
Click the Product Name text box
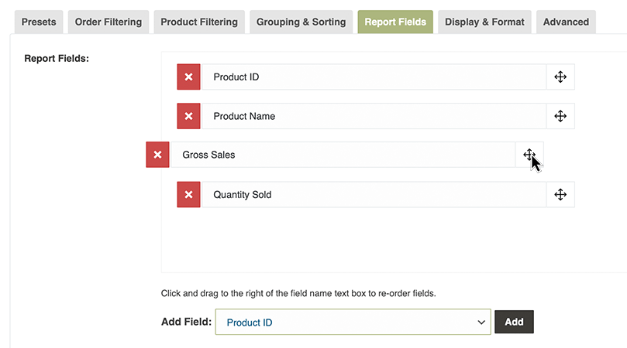(x=372, y=116)
